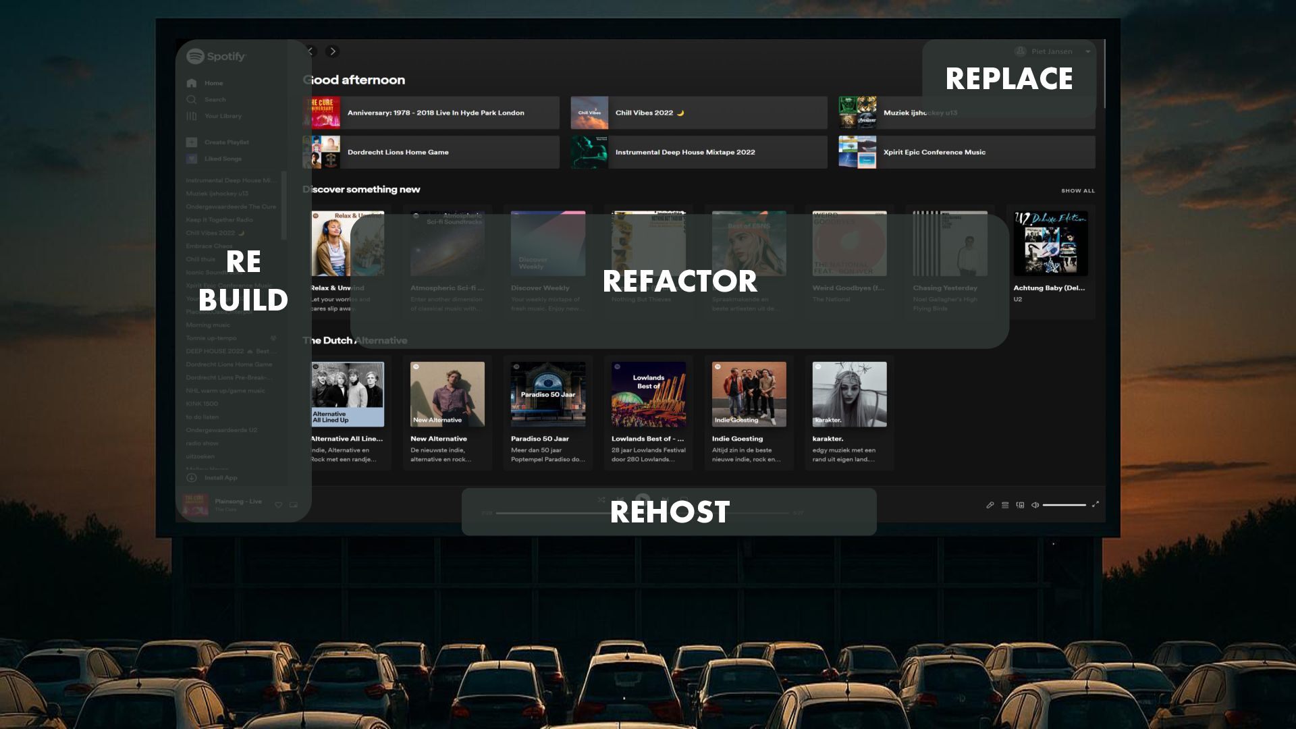
Task: Open Dordrecht Lions Pre-Break sidebar playlist
Action: 229,378
